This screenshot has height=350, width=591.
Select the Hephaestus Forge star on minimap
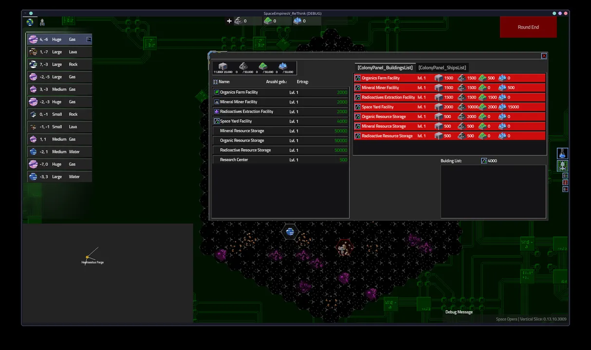click(x=87, y=257)
